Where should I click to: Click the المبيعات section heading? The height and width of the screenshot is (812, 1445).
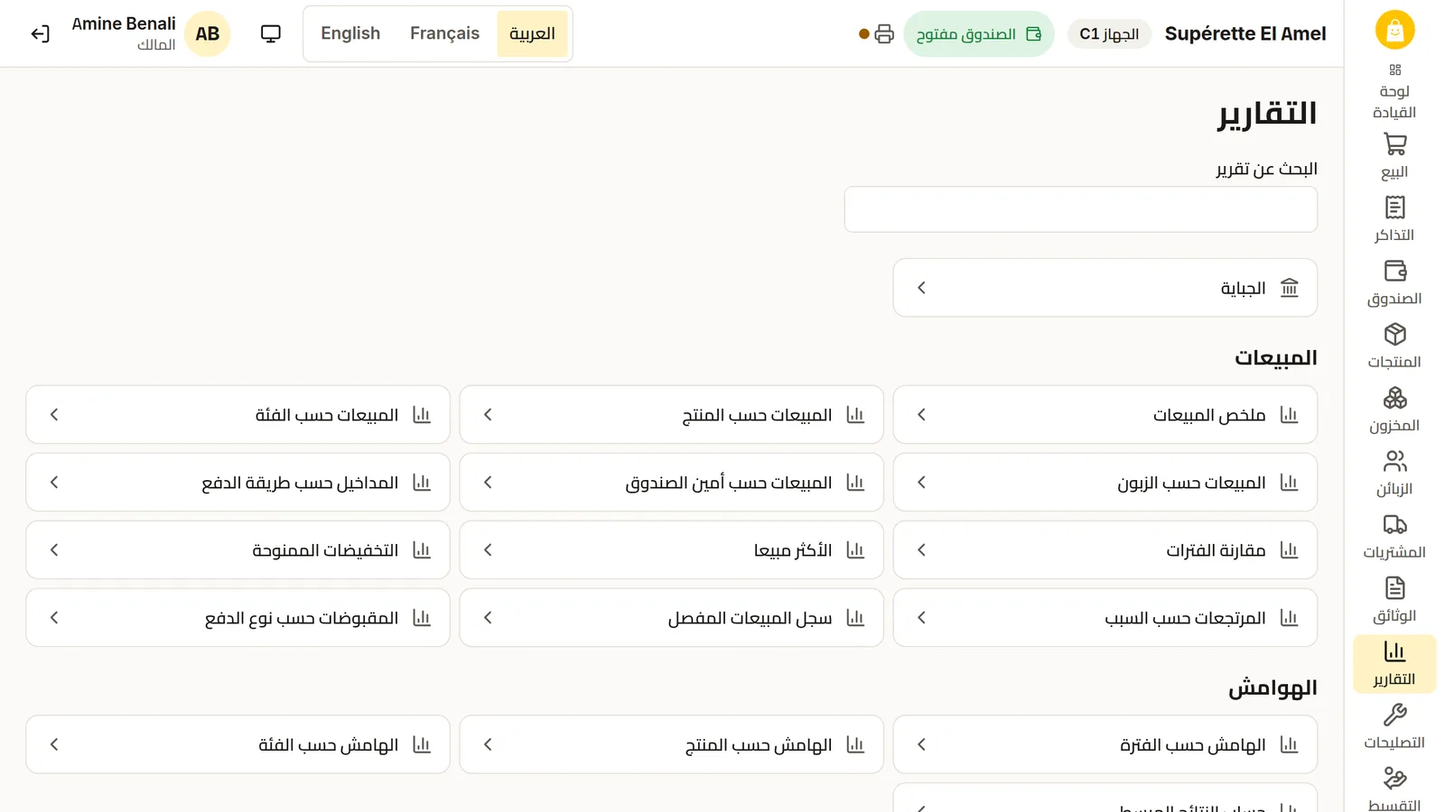pos(1275,358)
